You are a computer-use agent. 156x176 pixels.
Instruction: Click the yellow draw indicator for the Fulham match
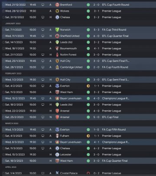[88, 136]
